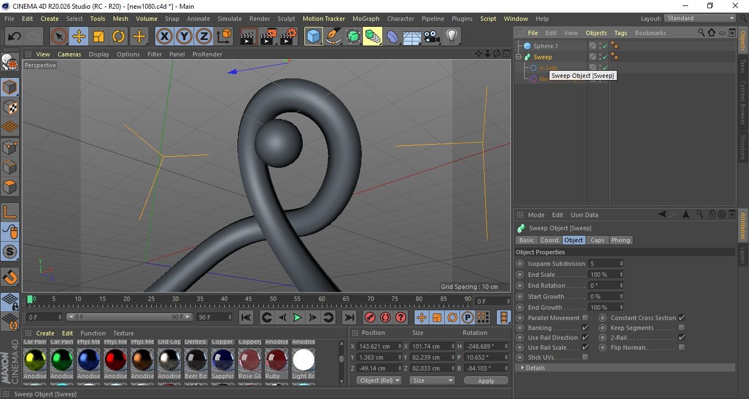The image size is (749, 399).
Task: Add a Camera object
Action: coord(432,37)
